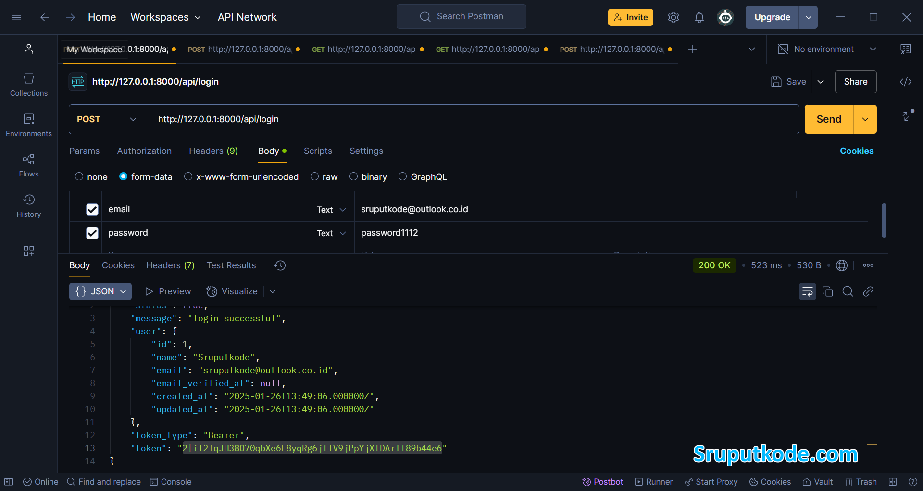The image size is (923, 491).
Task: Change the password field Text type dropdown
Action: click(x=331, y=233)
